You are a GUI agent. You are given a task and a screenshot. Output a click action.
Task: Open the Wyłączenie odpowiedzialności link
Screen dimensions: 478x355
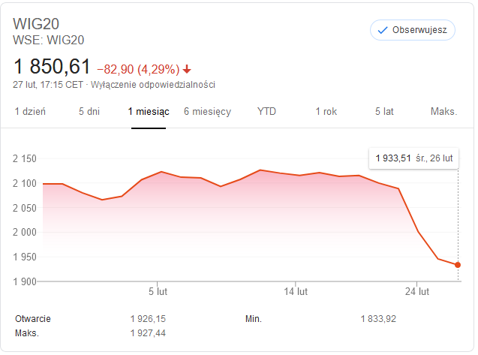[154, 84]
